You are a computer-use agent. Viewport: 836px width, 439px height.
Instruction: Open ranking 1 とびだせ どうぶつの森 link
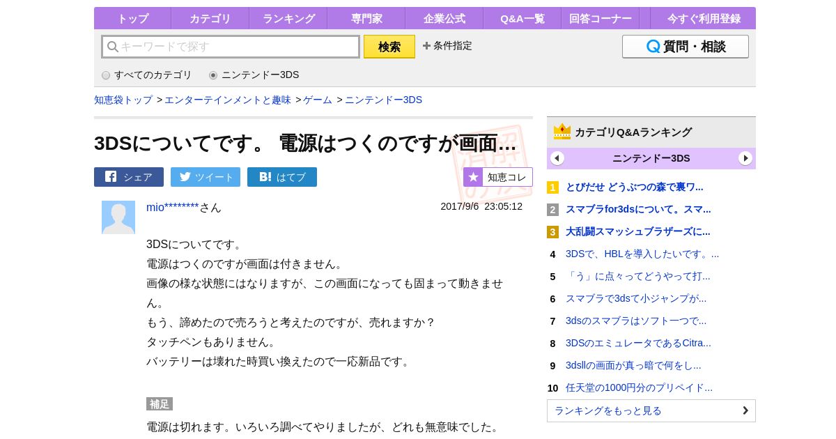click(x=634, y=187)
